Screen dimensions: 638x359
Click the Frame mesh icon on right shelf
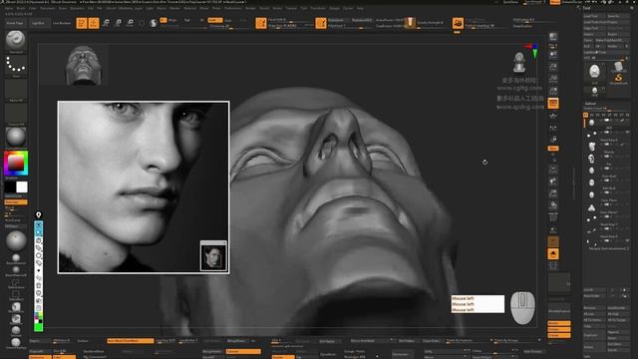click(x=553, y=169)
